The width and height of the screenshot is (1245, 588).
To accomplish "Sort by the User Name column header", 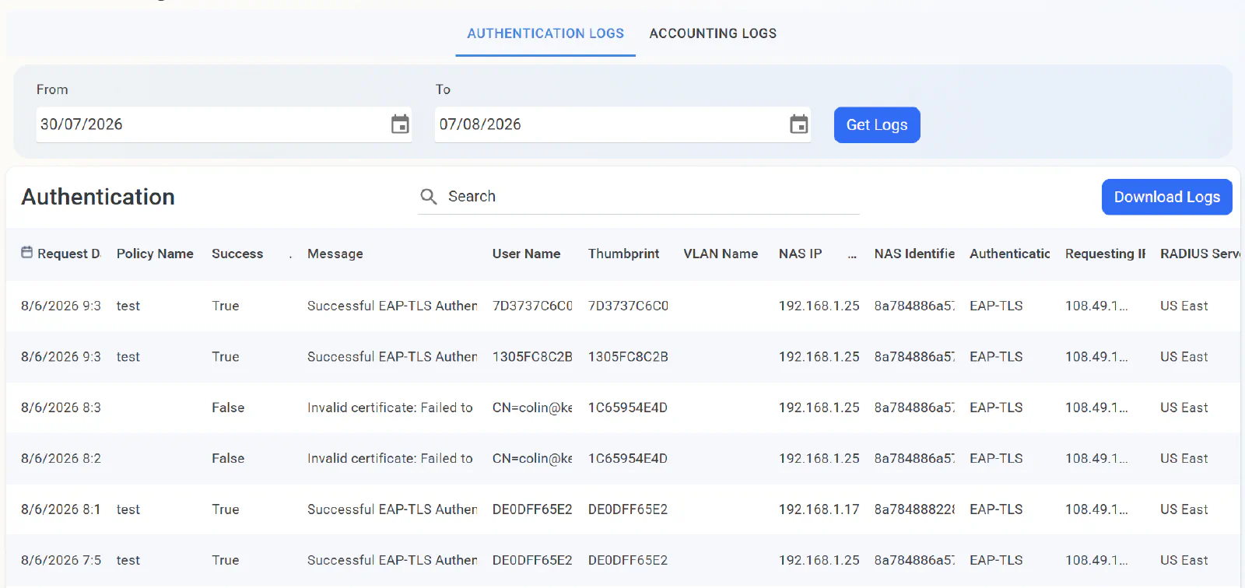I will tap(526, 254).
